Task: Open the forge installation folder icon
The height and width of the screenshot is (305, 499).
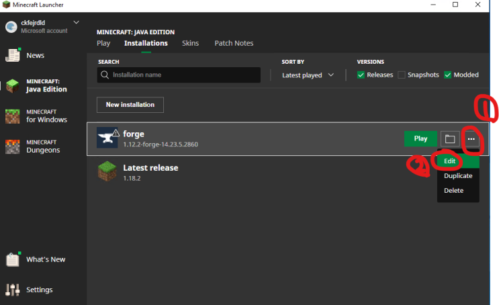Action: tap(450, 139)
